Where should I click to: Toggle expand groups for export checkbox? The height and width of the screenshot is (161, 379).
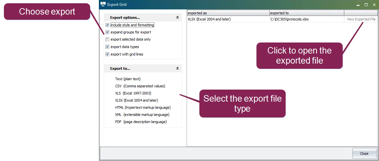tap(108, 32)
